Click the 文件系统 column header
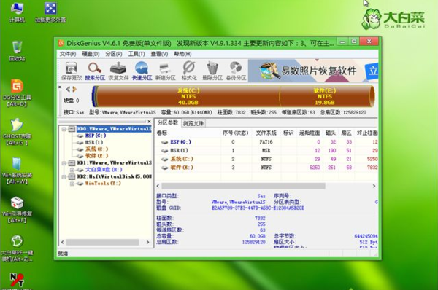This screenshot has height=290, width=438. pyautogui.click(x=266, y=133)
